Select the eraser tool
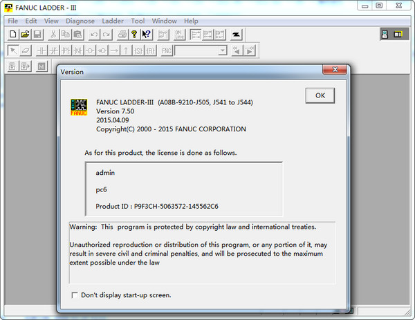The height and width of the screenshot is (320, 415). tap(26, 50)
